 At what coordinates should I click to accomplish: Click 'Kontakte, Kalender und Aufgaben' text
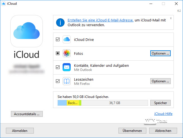click(x=101, y=66)
